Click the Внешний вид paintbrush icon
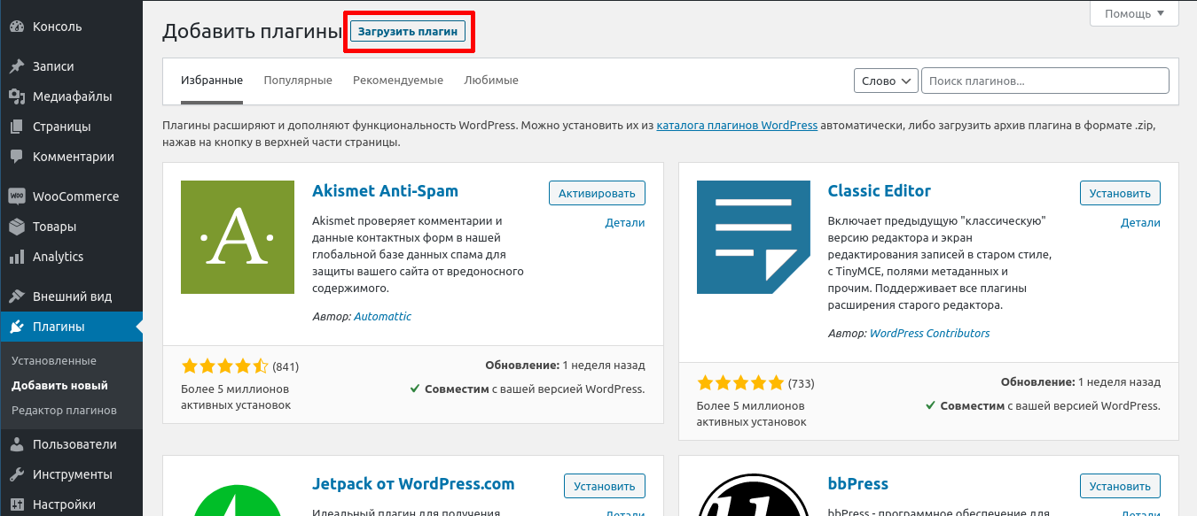Viewport: 1197px width, 516px height. click(16, 297)
